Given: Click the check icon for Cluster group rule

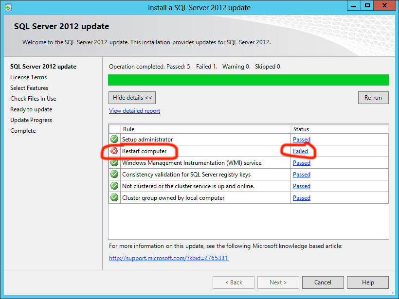Looking at the screenshot, I should coord(114,198).
